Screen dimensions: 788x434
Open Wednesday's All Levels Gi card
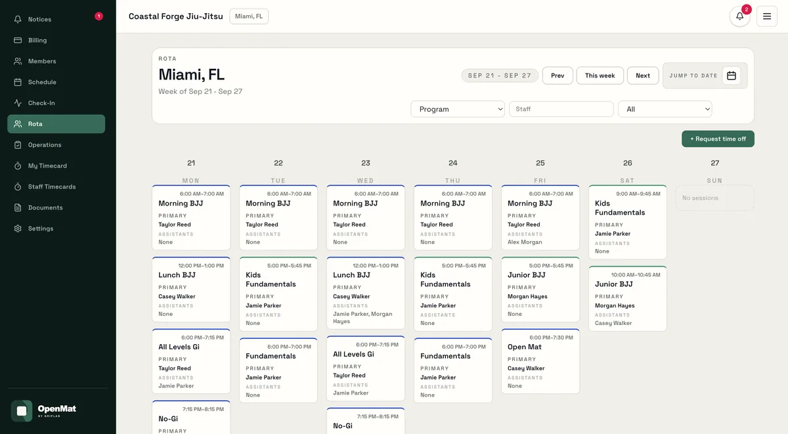tap(366, 368)
